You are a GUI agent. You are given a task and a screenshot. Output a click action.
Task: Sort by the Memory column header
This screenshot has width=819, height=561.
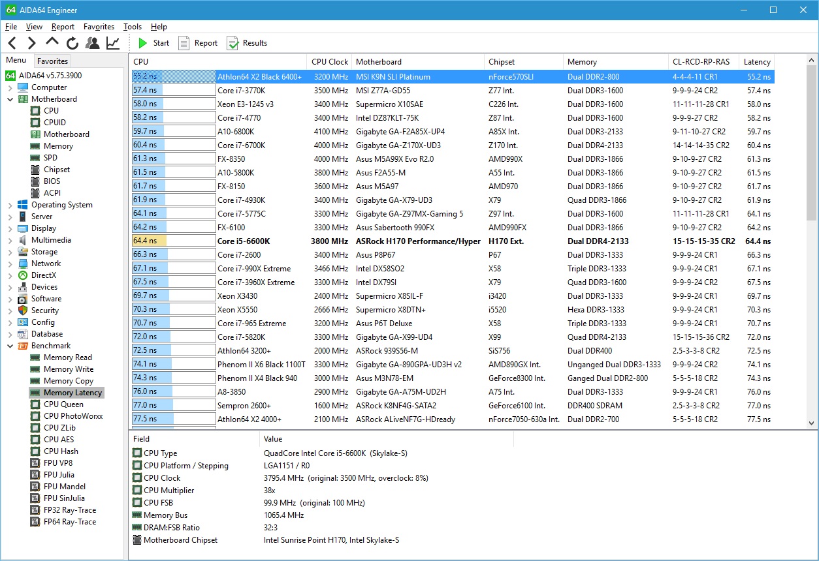coord(616,62)
